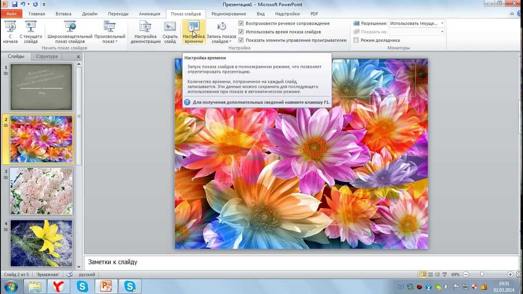Open the 'Вид' ribbon tab
523x294 pixels.
click(261, 14)
